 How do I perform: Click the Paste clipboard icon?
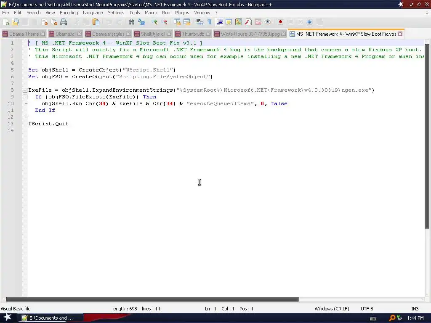pyautogui.click(x=96, y=22)
